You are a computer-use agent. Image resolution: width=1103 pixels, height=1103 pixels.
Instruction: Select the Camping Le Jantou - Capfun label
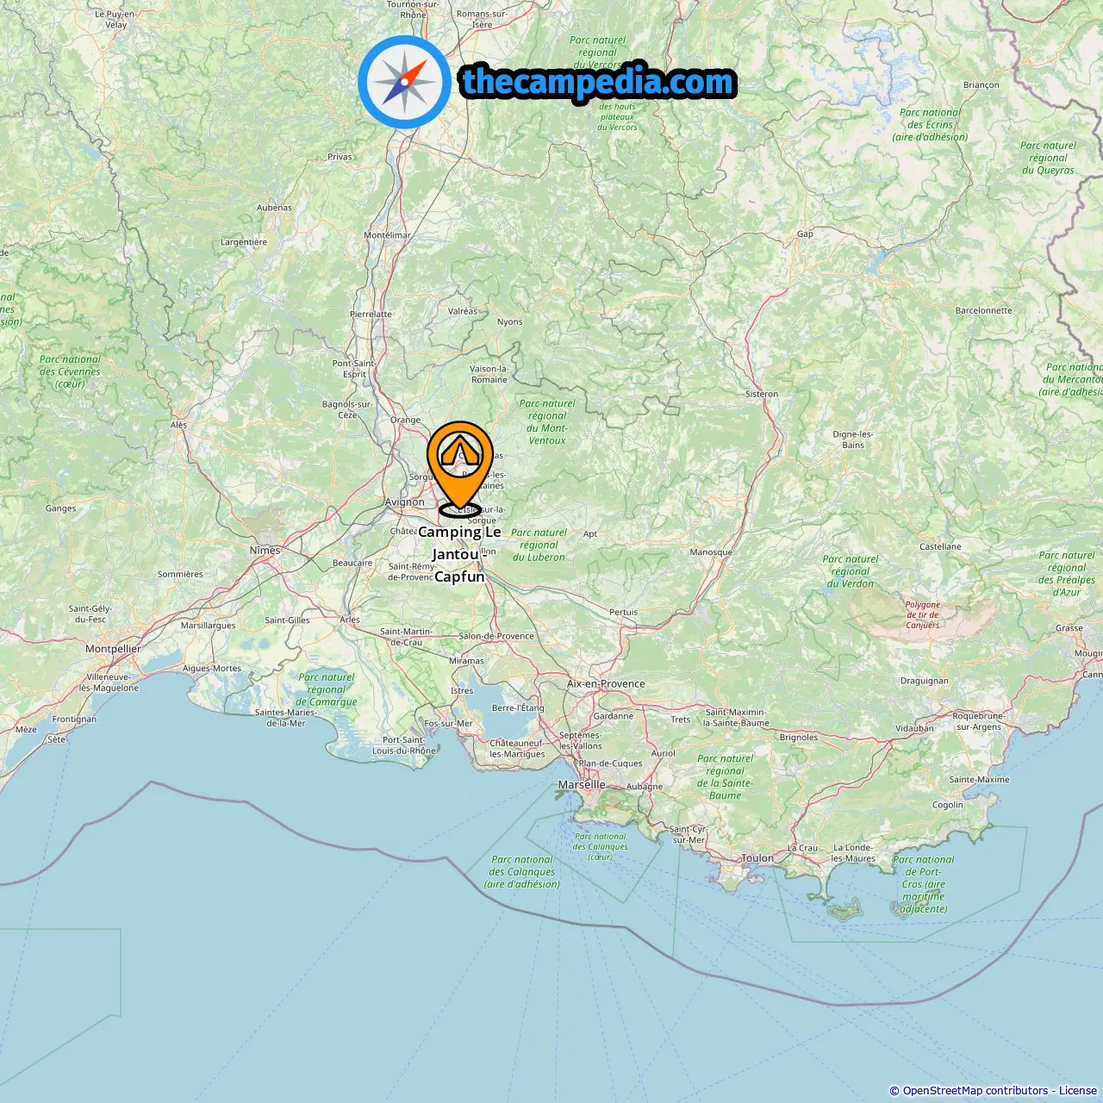[459, 554]
